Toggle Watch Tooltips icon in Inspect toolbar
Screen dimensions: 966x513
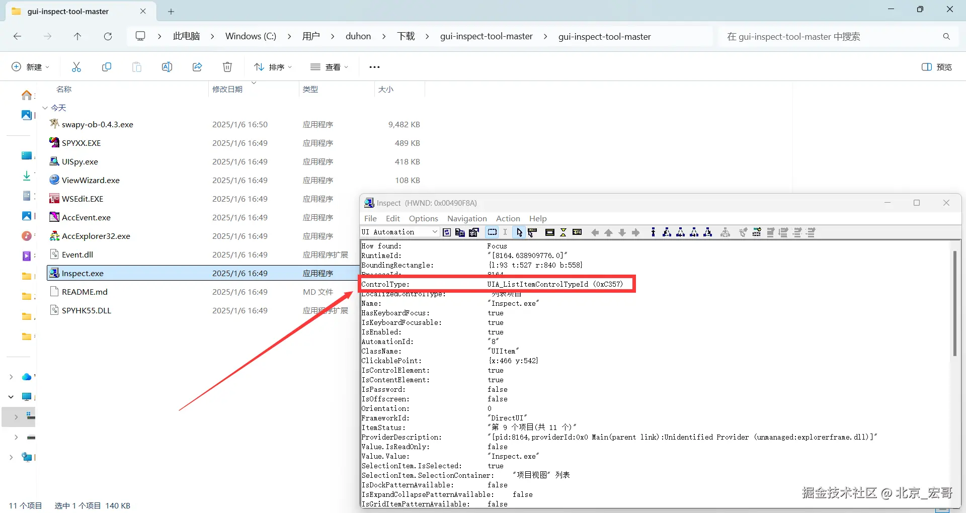(532, 232)
